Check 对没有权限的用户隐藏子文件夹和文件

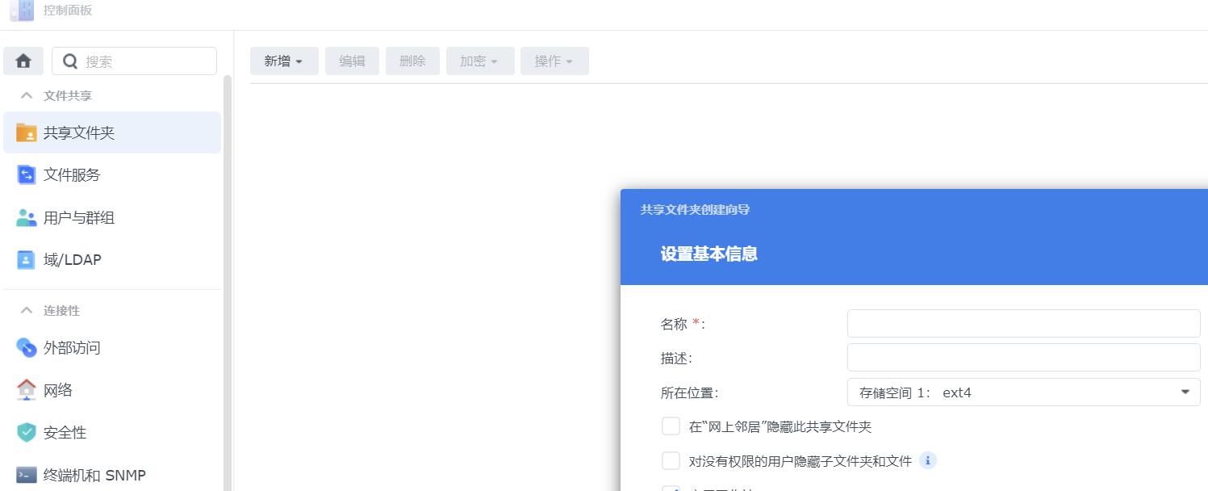point(671,460)
